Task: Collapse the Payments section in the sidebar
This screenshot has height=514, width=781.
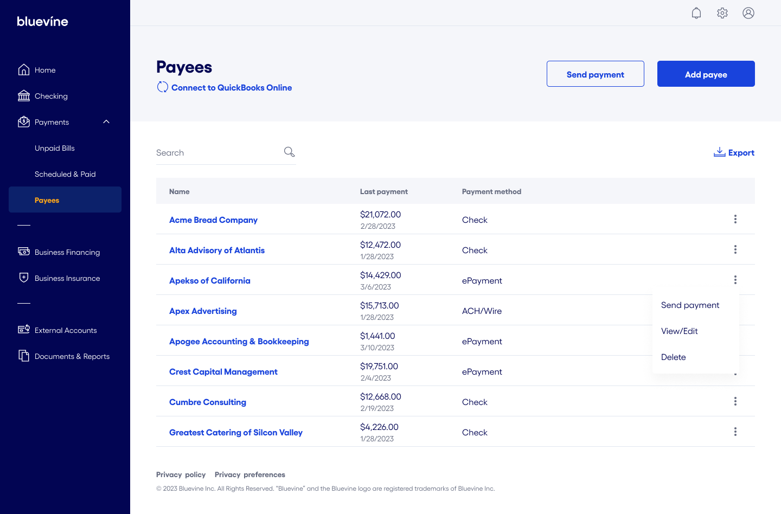Action: pos(106,121)
